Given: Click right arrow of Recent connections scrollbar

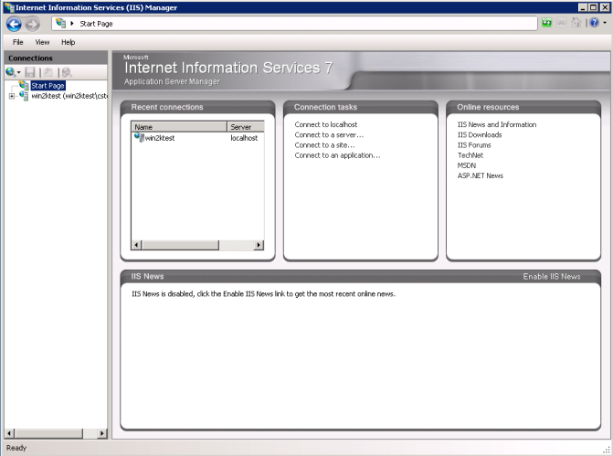Looking at the screenshot, I should pos(259,245).
